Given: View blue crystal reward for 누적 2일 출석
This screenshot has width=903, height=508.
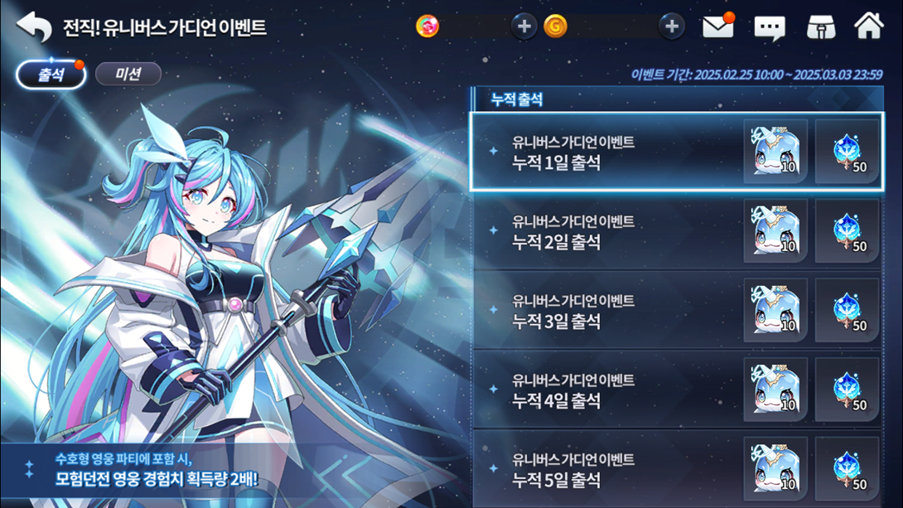Looking at the screenshot, I should 847,231.
